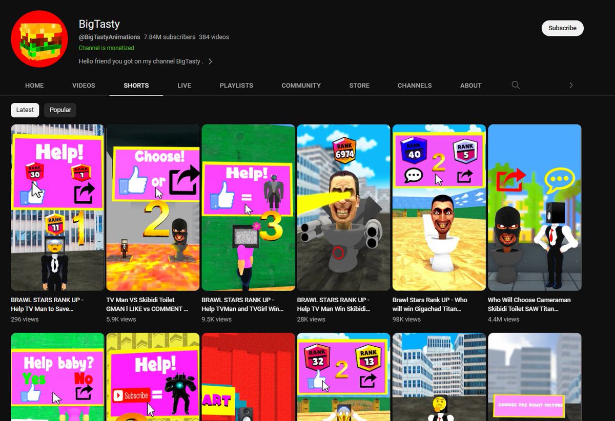Click title 'Help TV Man Win Skibidi'
Screen dimensions: 615x421
click(x=334, y=304)
